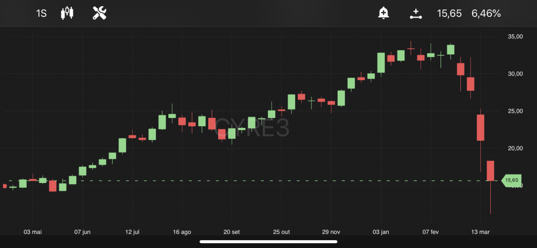
Task: Tap the iOS home indicator bar
Action: coord(268,242)
